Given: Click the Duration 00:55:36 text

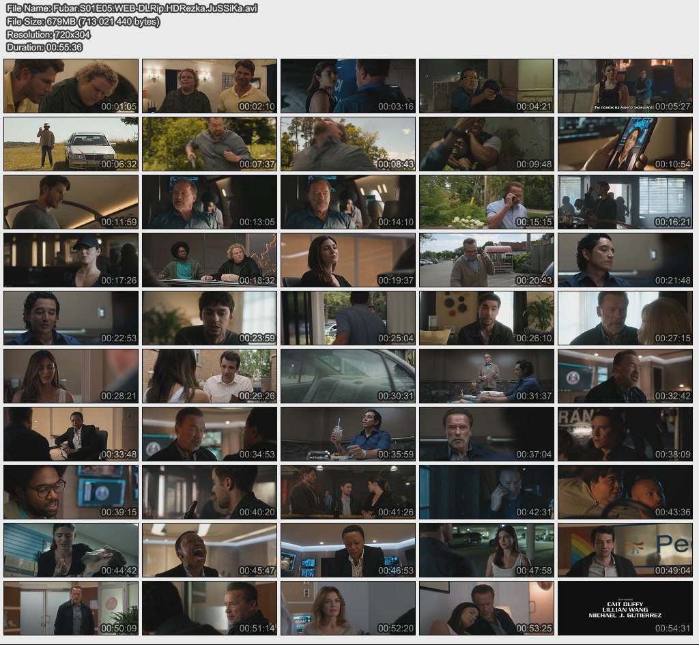Looking at the screenshot, I should pos(44,47).
